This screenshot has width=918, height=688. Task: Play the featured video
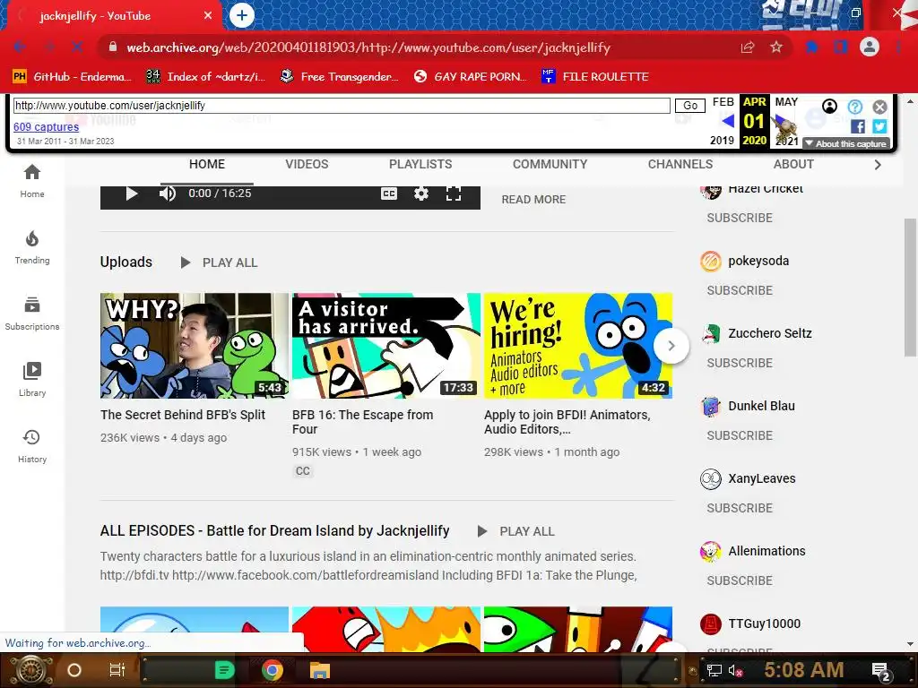click(132, 193)
